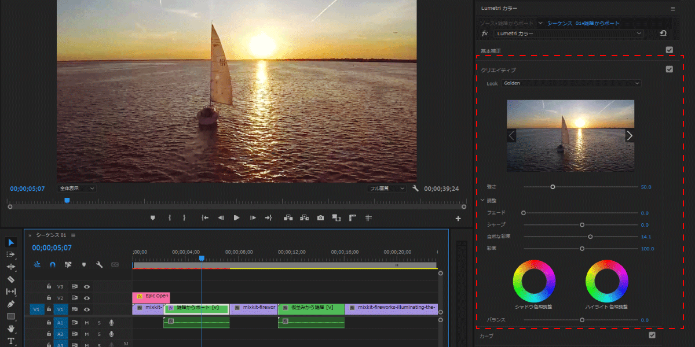Toggle the rulers icon in Program Monitor

[352, 218]
